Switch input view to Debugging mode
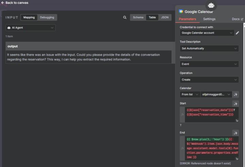The width and height of the screenshot is (245, 167). click(x=47, y=17)
